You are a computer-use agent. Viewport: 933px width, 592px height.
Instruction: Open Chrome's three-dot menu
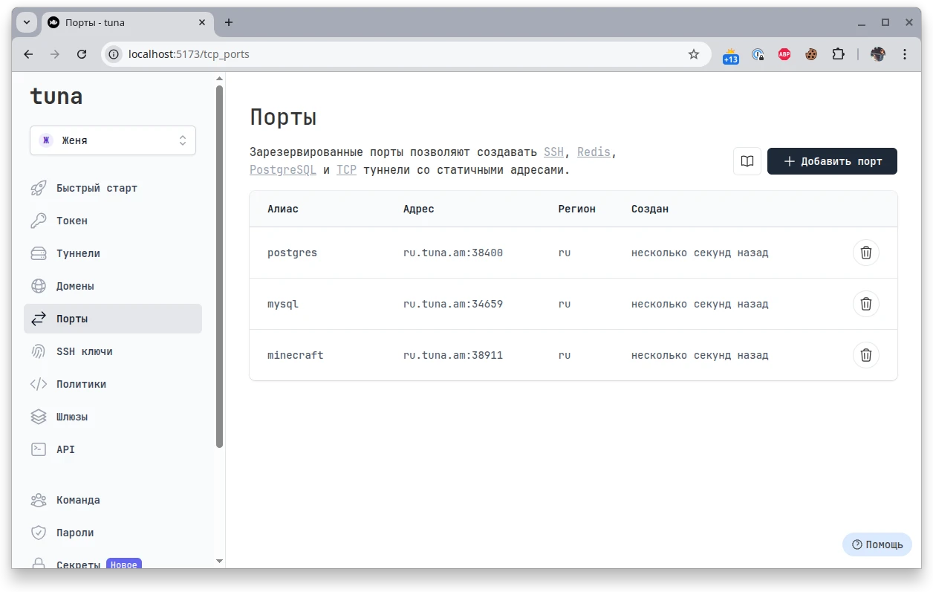point(905,54)
